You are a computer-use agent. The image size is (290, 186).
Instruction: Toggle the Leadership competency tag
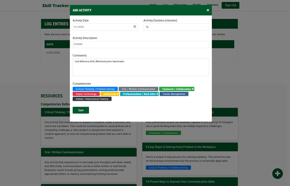(110, 94)
